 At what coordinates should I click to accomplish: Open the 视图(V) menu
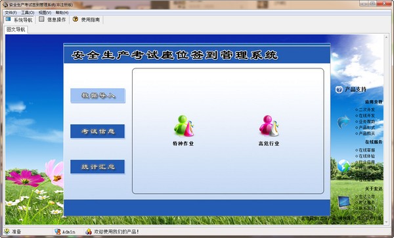pyautogui.click(x=45, y=12)
